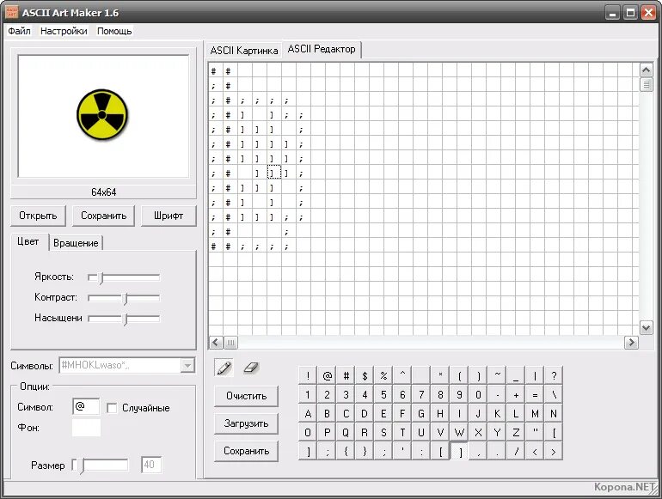Image resolution: width=662 pixels, height=499 pixels.
Task: Click Сохранить button below Загрузить
Action: click(246, 452)
